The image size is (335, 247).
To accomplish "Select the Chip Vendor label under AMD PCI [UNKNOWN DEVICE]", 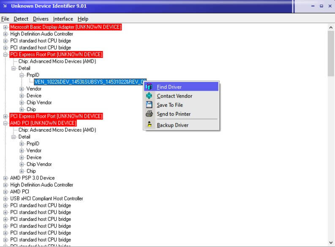I will [x=39, y=164].
